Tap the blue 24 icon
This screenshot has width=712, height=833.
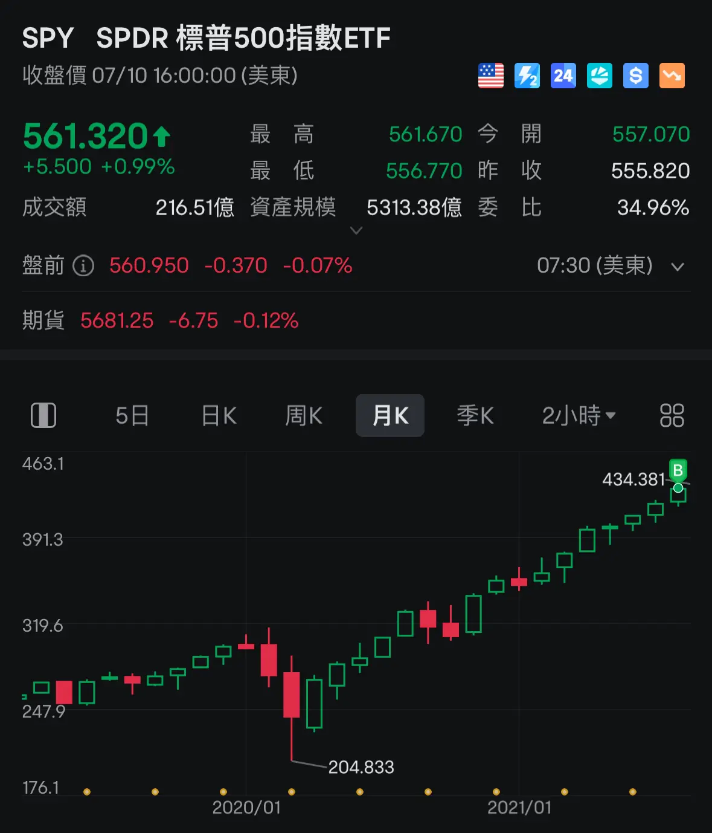pos(563,76)
